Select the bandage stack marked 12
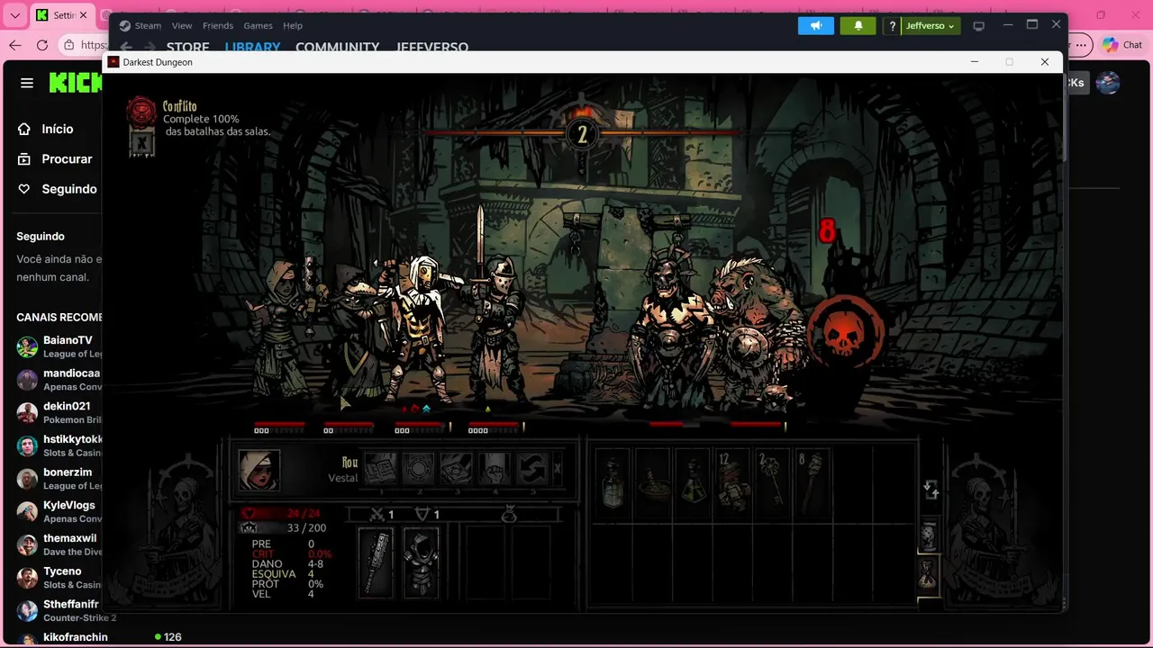This screenshot has height=648, width=1153. 732,483
